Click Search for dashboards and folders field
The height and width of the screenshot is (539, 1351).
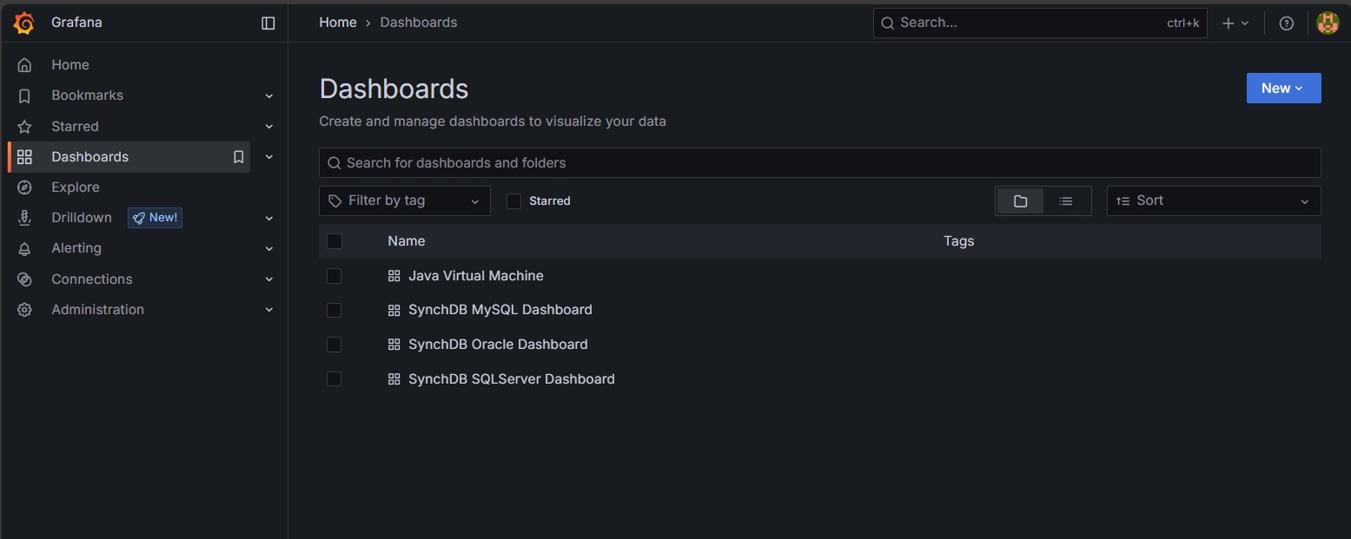pyautogui.click(x=819, y=163)
